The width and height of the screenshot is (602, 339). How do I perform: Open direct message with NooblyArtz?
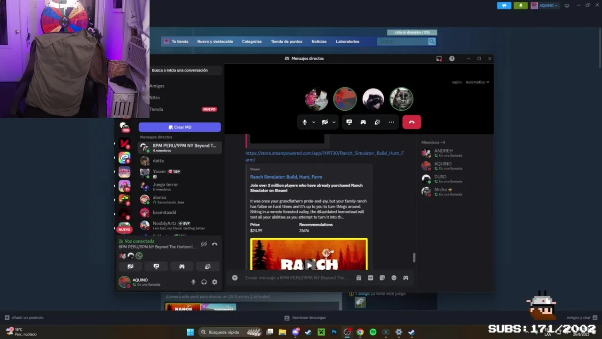click(x=180, y=225)
